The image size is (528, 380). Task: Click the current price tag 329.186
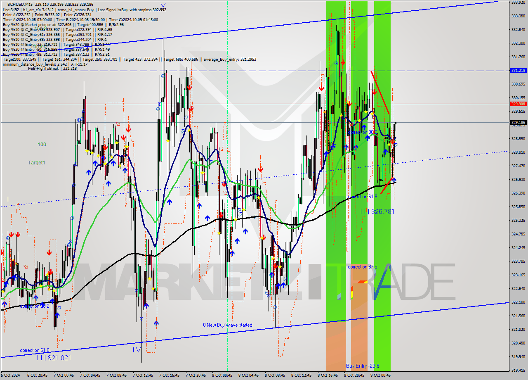[518, 122]
